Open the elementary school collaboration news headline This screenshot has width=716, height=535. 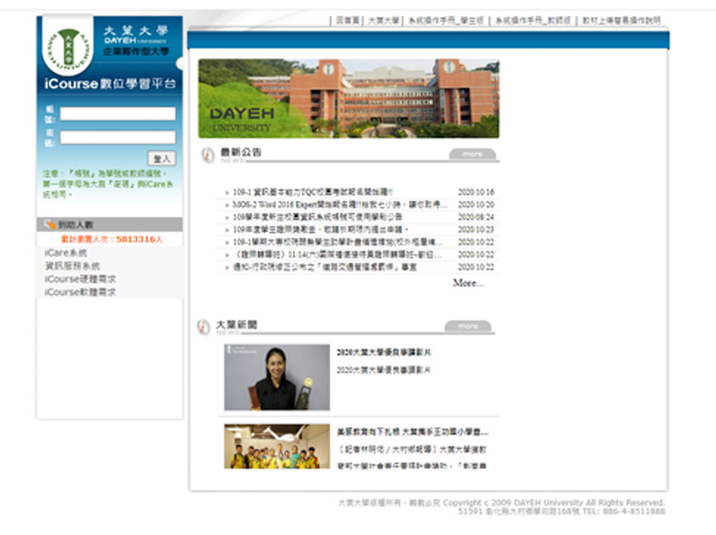pyautogui.click(x=412, y=431)
